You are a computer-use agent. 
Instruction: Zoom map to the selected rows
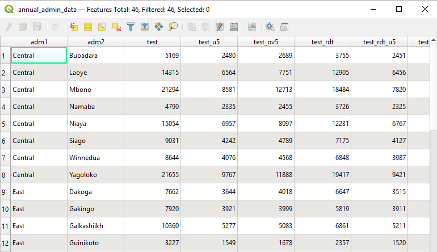(173, 27)
